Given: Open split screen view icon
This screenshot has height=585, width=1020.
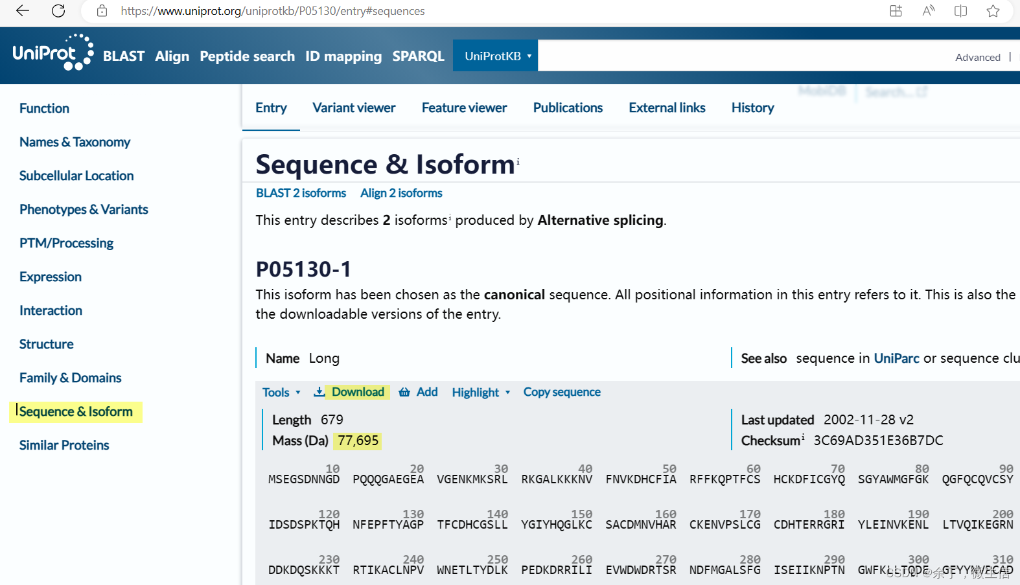Looking at the screenshot, I should tap(961, 10).
